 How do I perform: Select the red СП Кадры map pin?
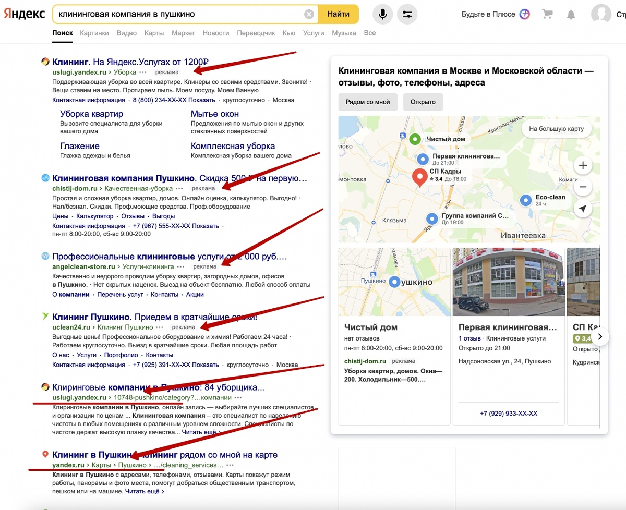pos(419,178)
